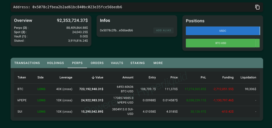
Task: Open the Transactions tab
Action: pyautogui.click(x=27, y=63)
